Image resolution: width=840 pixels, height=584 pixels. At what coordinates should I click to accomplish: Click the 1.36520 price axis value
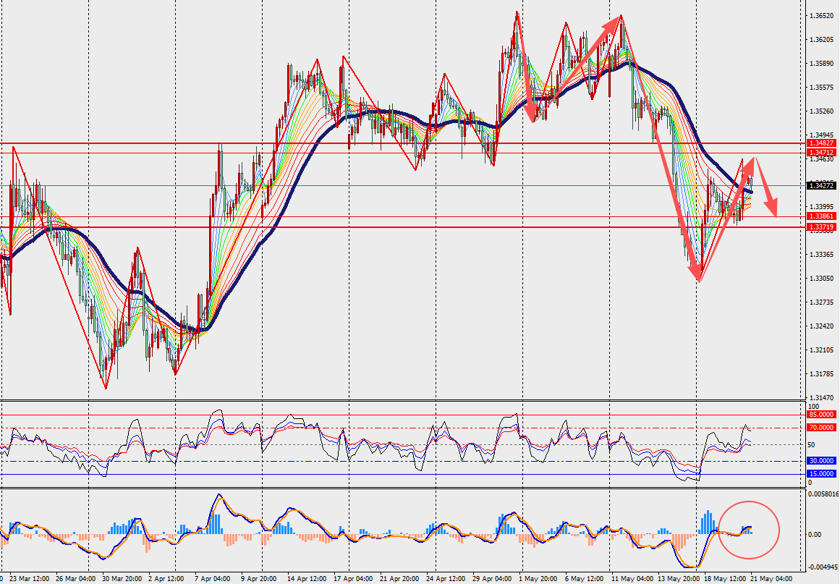(822, 16)
